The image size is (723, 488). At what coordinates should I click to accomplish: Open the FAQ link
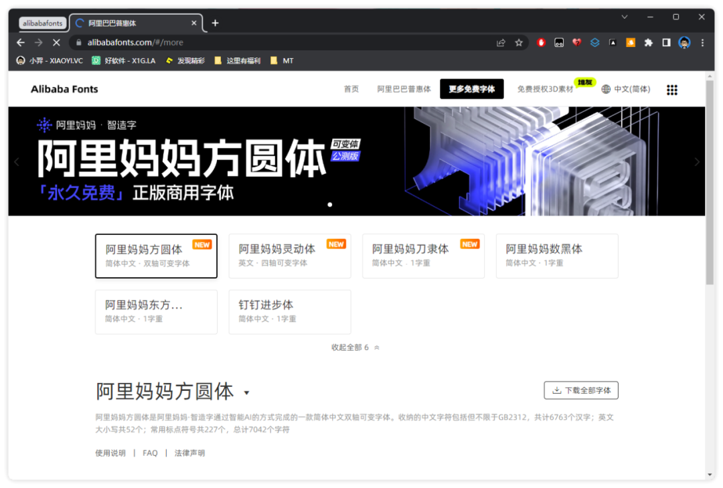150,453
